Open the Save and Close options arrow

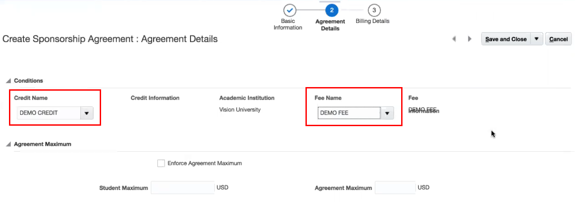point(536,39)
